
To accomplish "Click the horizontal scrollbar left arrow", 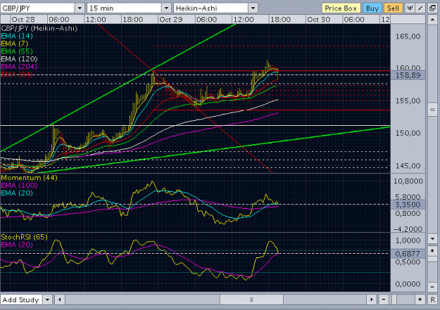I will (60, 299).
